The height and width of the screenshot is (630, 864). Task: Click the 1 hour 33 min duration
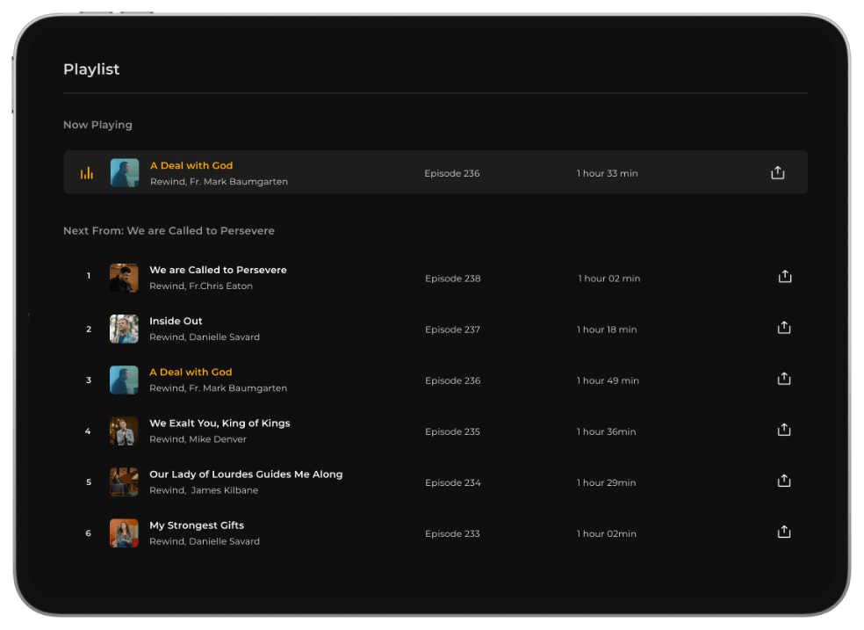point(607,173)
